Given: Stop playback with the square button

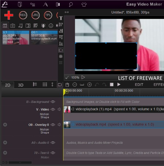Looking at the screenshot, I should coord(112,85).
